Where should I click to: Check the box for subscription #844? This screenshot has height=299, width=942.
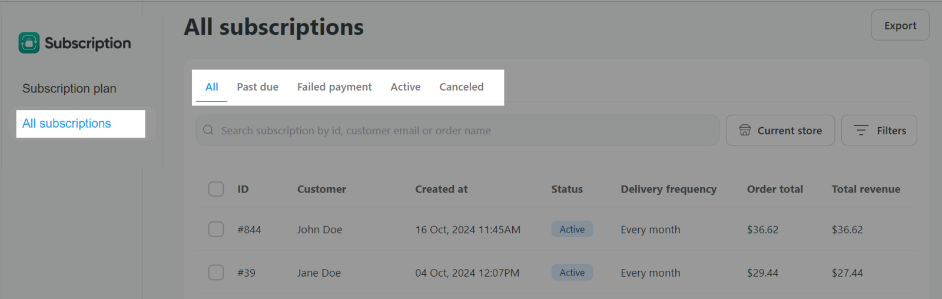coord(216,229)
